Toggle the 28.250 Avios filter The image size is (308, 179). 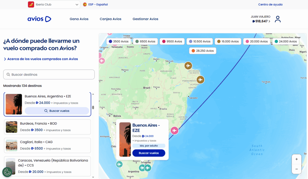(x=203, y=51)
